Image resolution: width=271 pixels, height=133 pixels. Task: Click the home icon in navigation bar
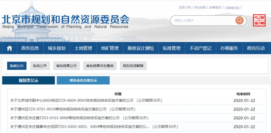[9, 48]
